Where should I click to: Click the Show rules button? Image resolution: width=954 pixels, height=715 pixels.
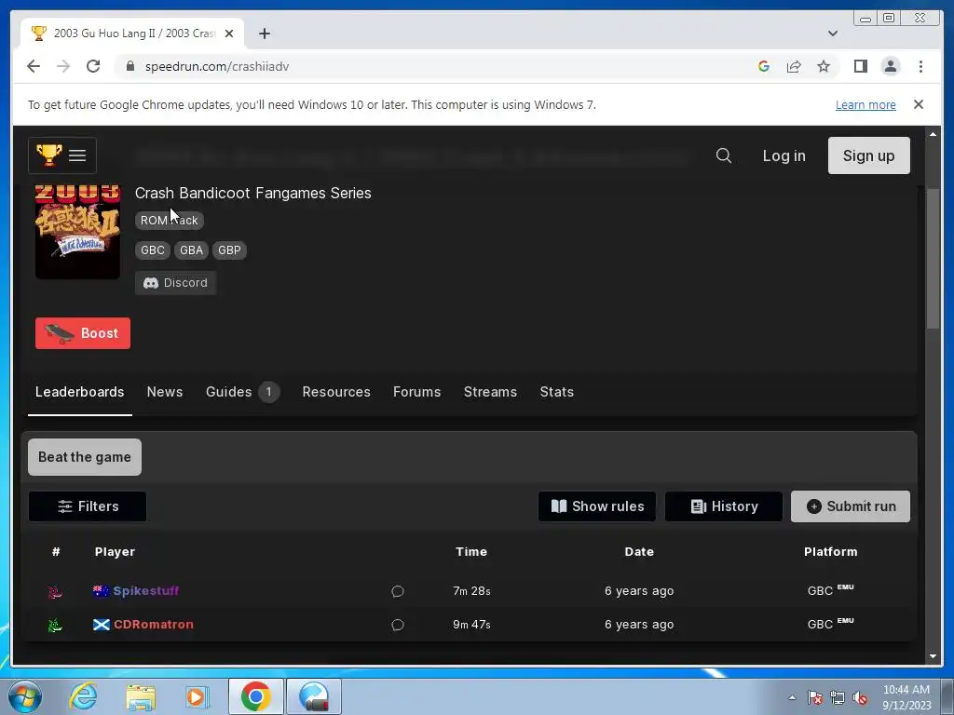[x=597, y=506]
